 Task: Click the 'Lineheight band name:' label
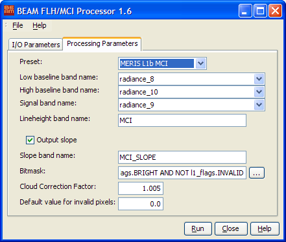55,118
